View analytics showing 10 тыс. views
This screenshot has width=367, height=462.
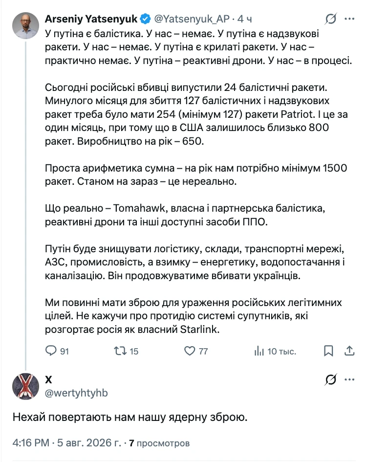275,351
